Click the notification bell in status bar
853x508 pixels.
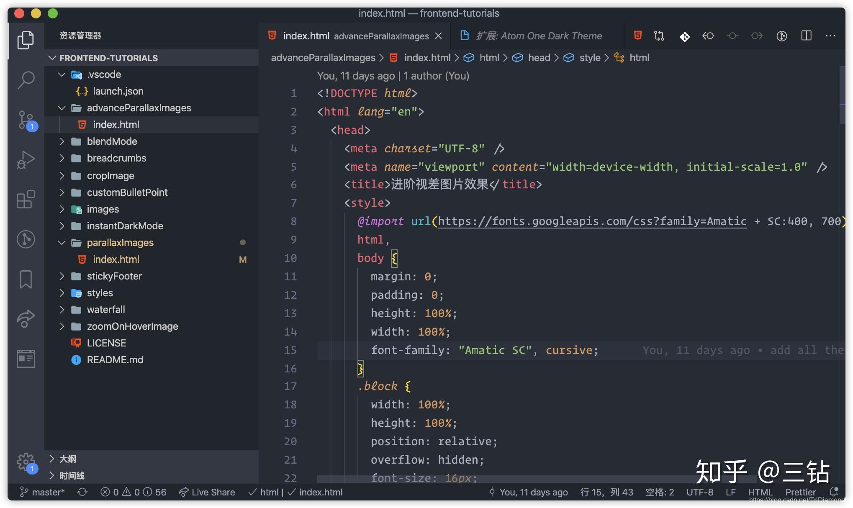coord(834,492)
